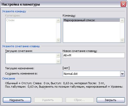128x106 pixels.
Task: Click the Сохранить изменения в label
Action: click(x=21, y=73)
